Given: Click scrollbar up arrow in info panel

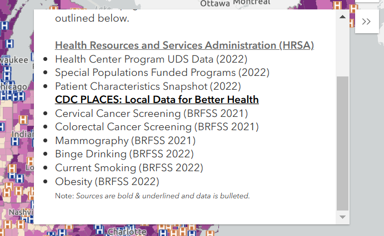Looking at the screenshot, I should tap(343, 17).
